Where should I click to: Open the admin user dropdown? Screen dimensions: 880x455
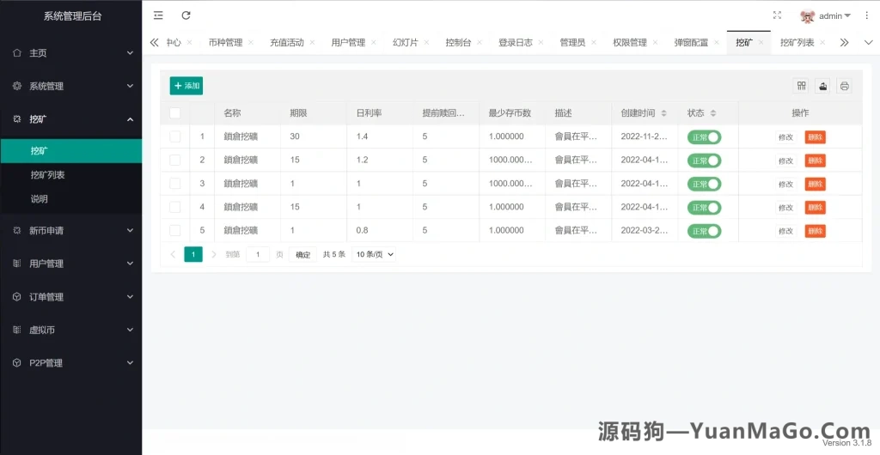834,16
